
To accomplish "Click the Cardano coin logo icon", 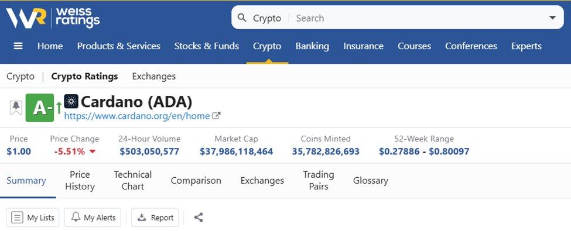I will tap(71, 101).
